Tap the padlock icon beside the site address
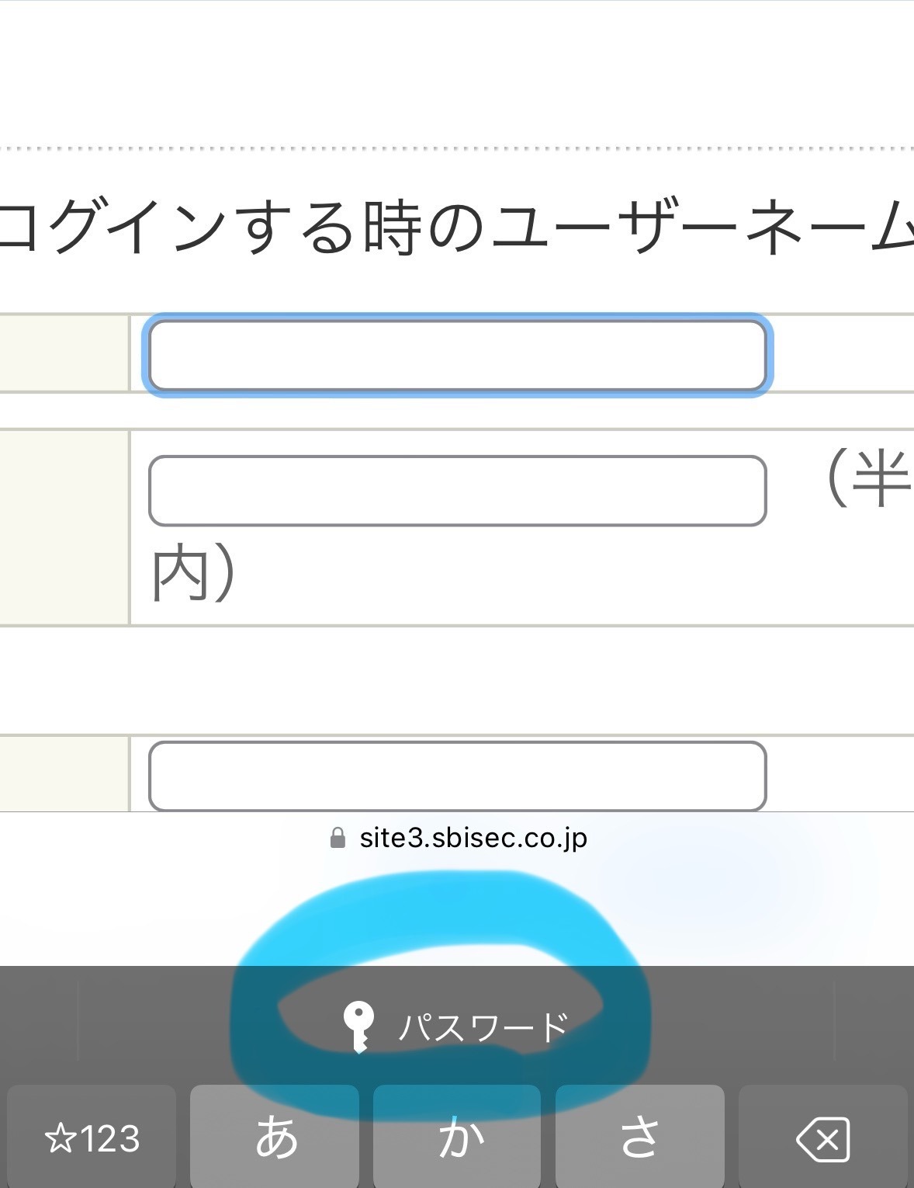 click(x=338, y=838)
